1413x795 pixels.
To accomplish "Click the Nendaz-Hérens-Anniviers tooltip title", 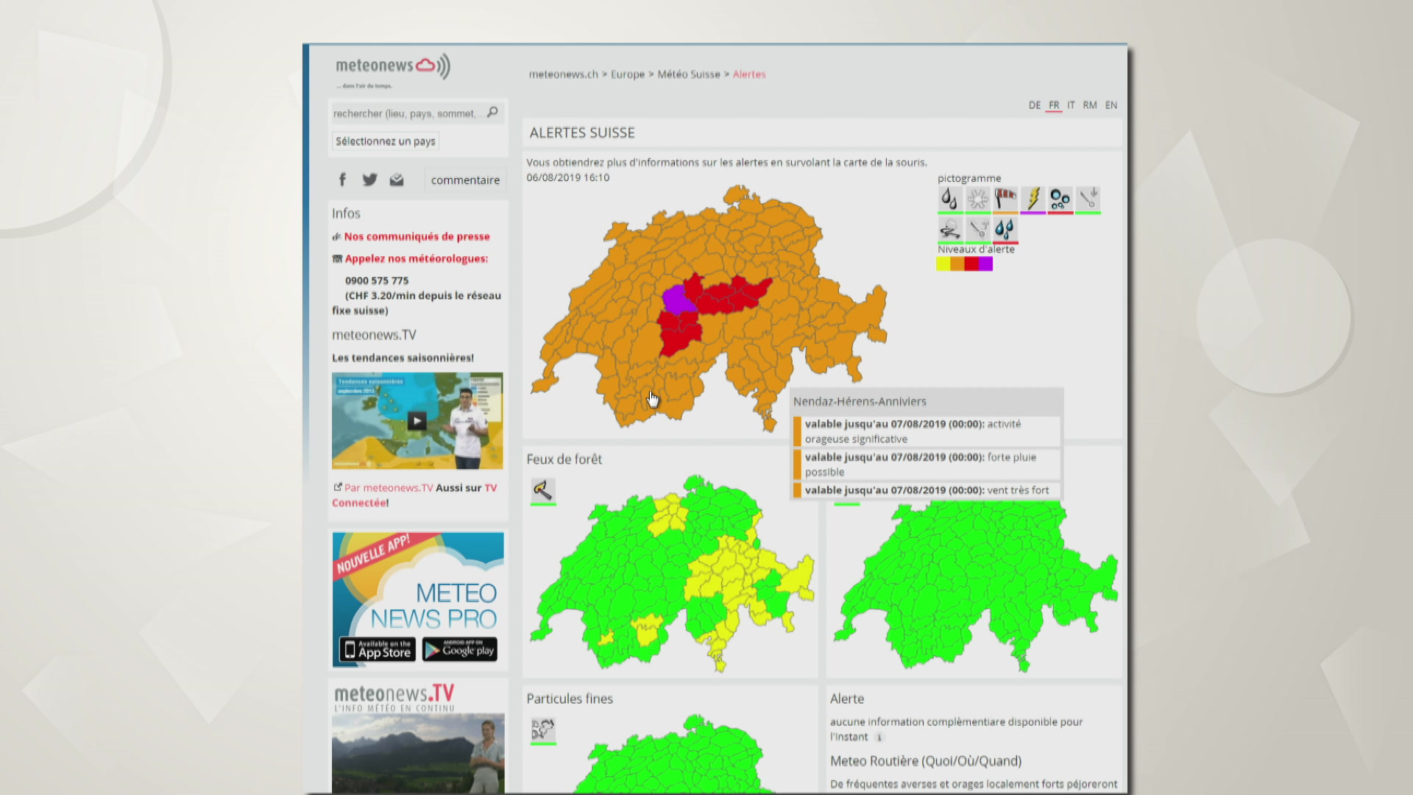I will 860,401.
